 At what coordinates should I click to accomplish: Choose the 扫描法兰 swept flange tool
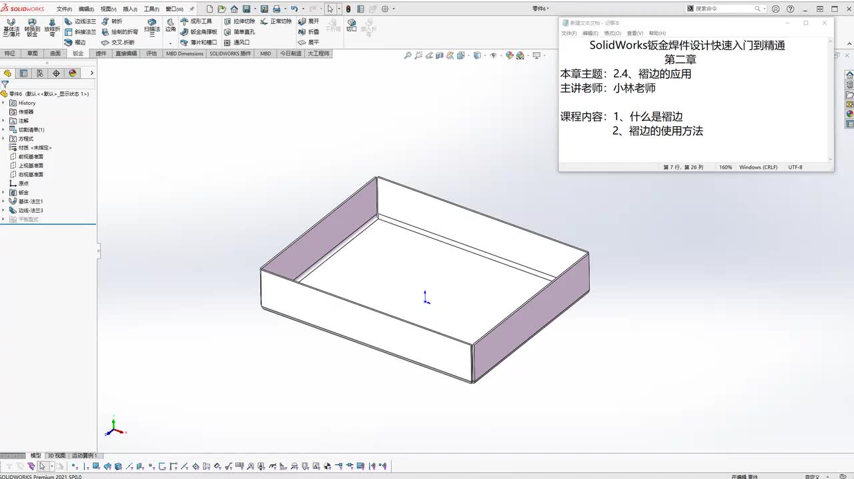pyautogui.click(x=152, y=28)
